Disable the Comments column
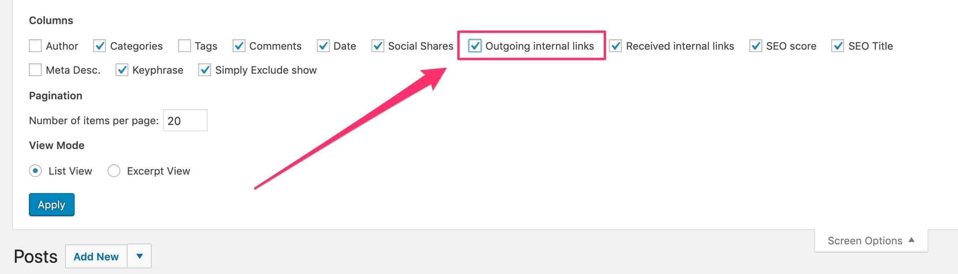958x274 pixels. click(239, 46)
